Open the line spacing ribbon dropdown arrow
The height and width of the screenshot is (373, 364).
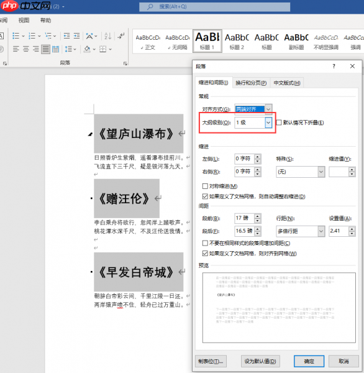click(x=75, y=50)
